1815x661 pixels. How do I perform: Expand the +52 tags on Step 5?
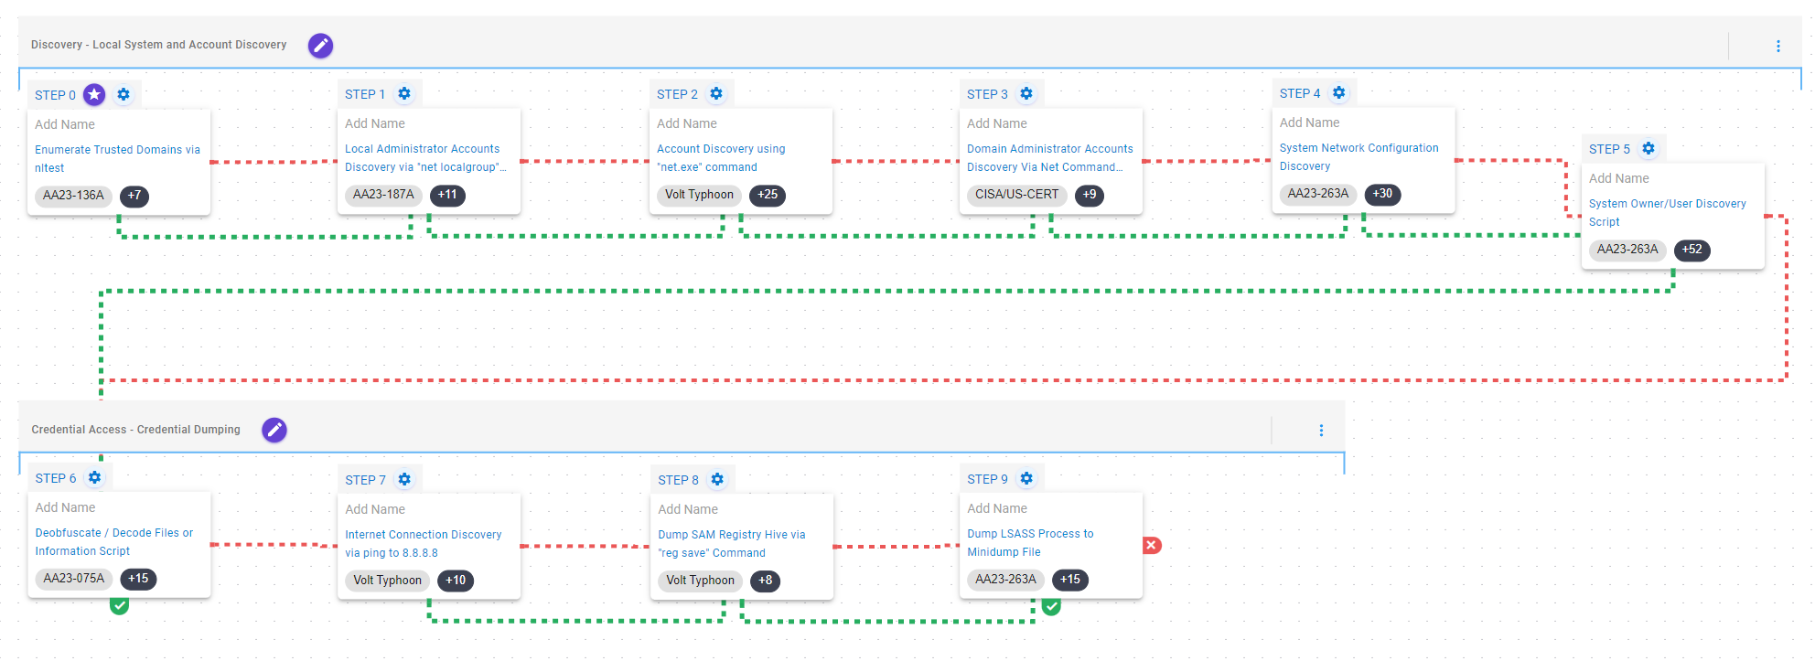point(1691,250)
